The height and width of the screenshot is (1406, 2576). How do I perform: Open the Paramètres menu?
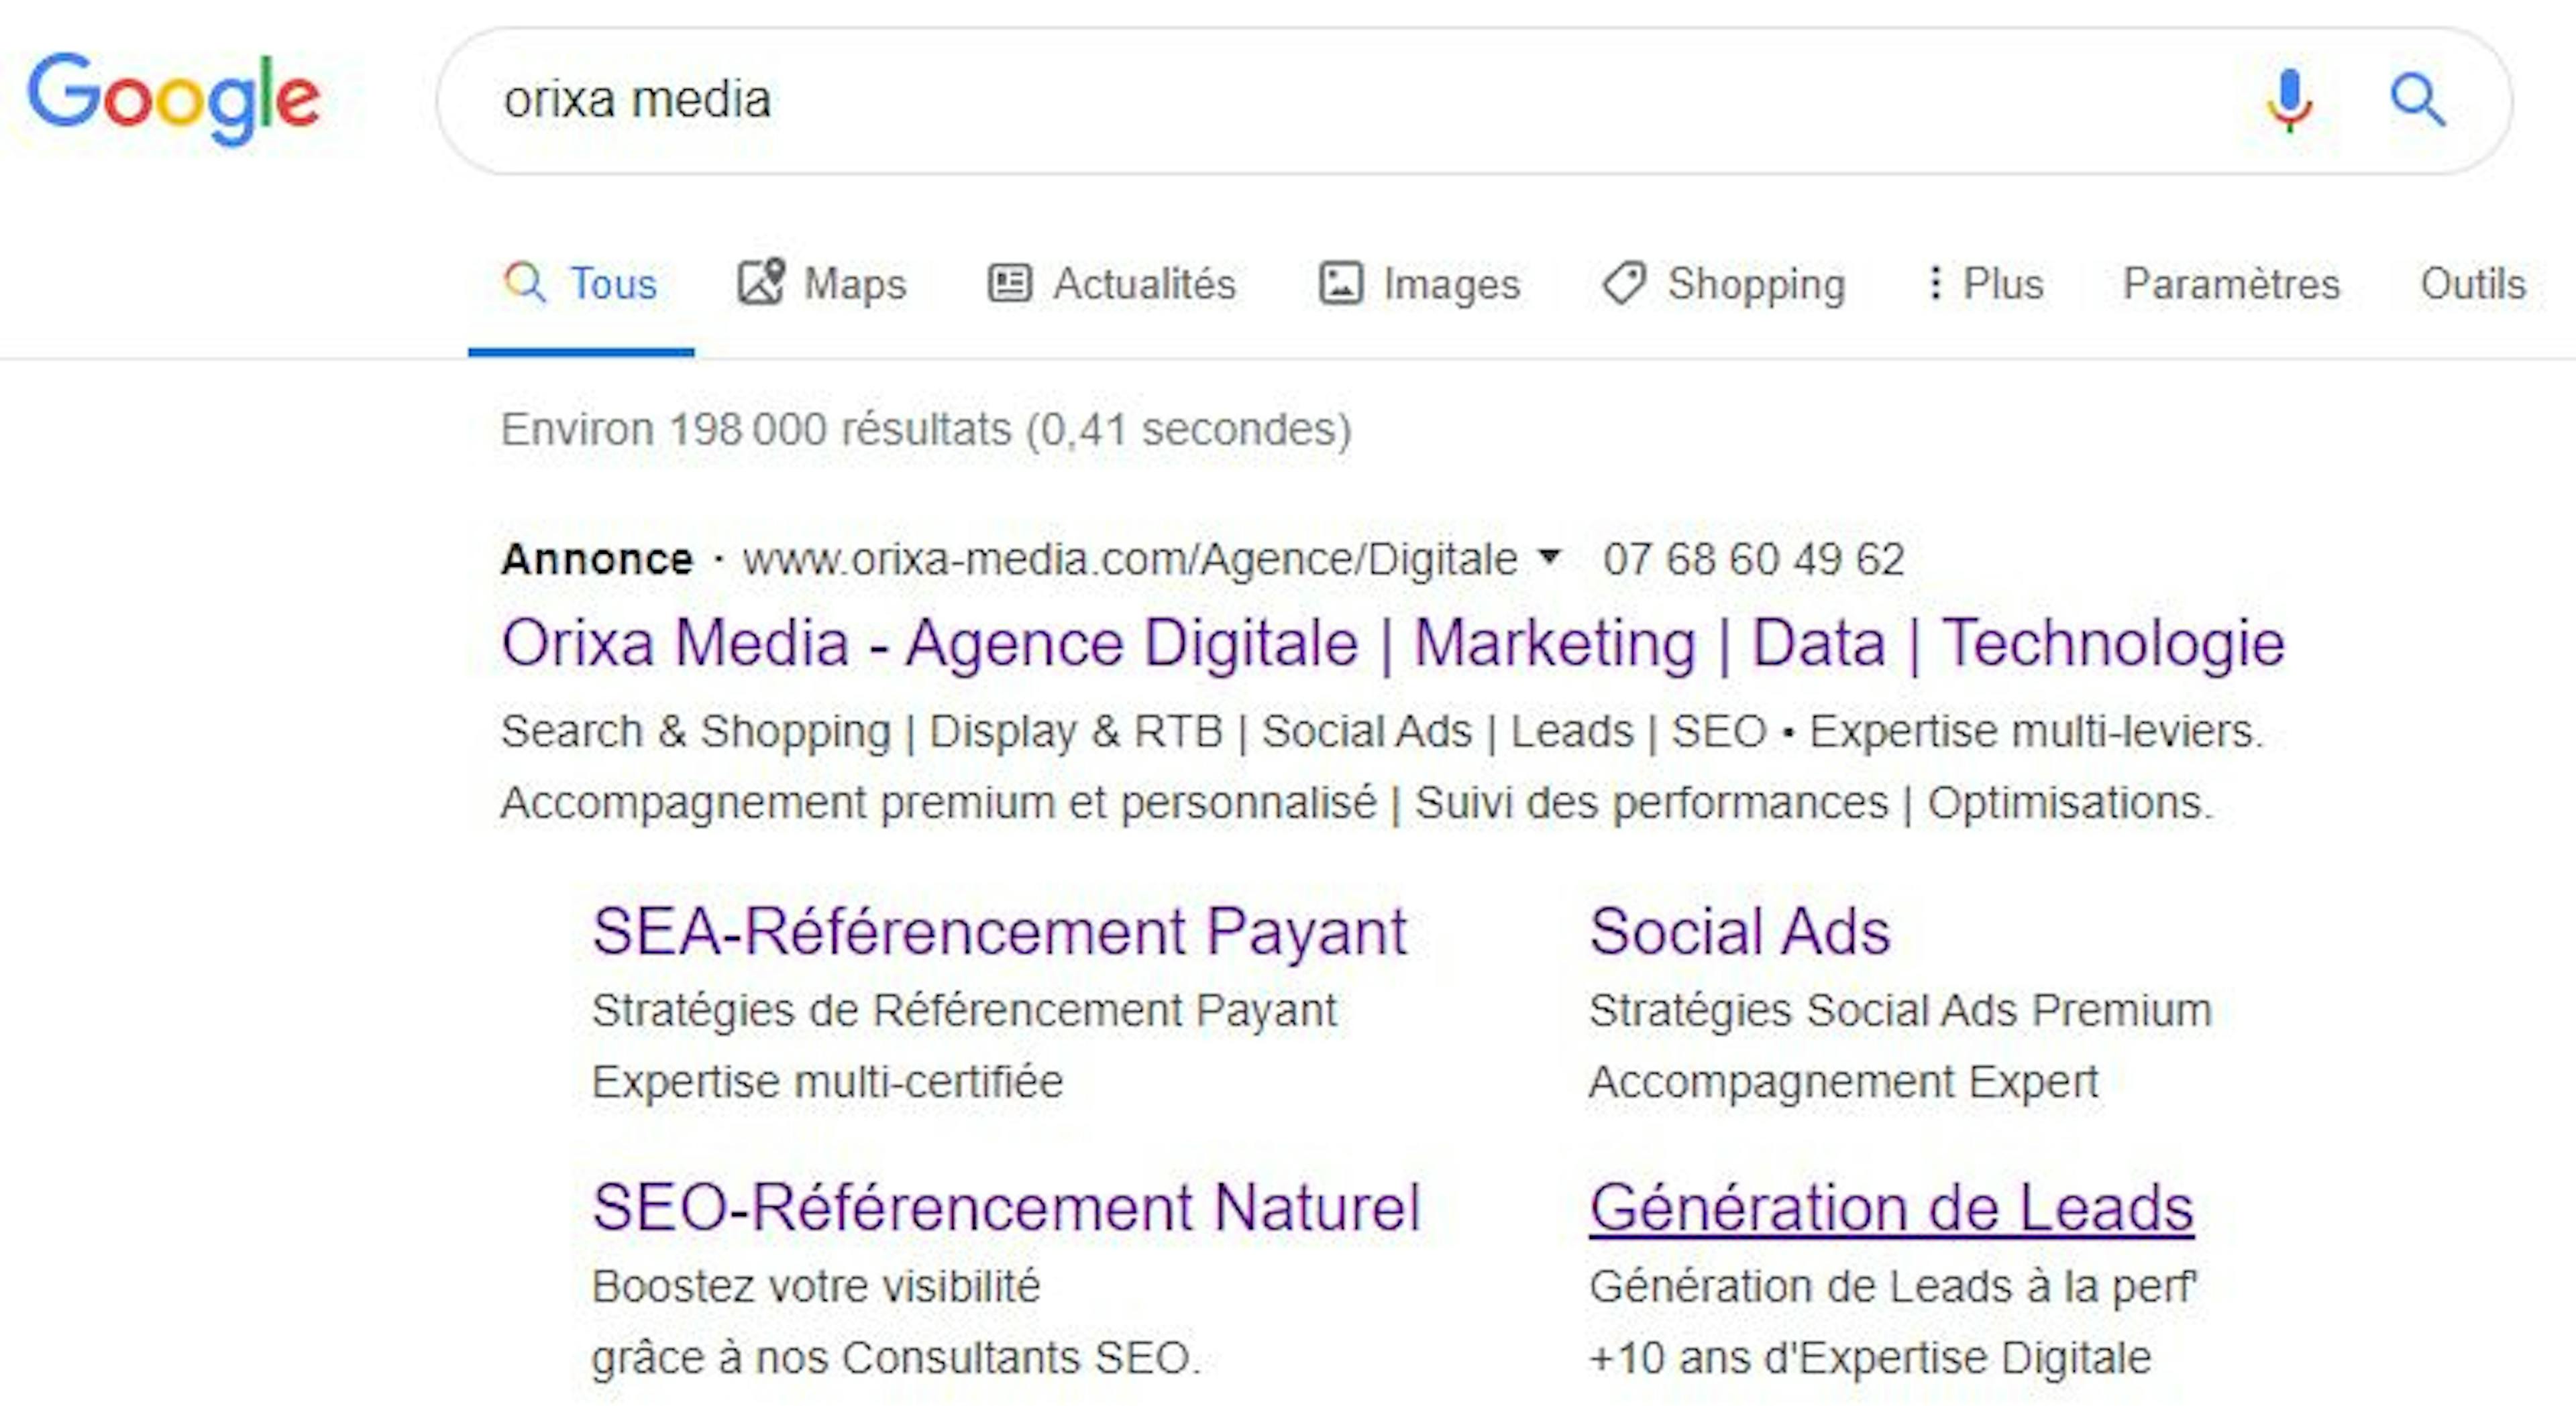pos(2231,283)
